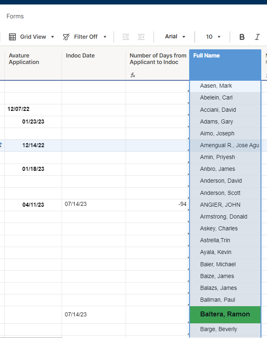
Task: Apply bold formatting with the B icon
Action: point(242,37)
